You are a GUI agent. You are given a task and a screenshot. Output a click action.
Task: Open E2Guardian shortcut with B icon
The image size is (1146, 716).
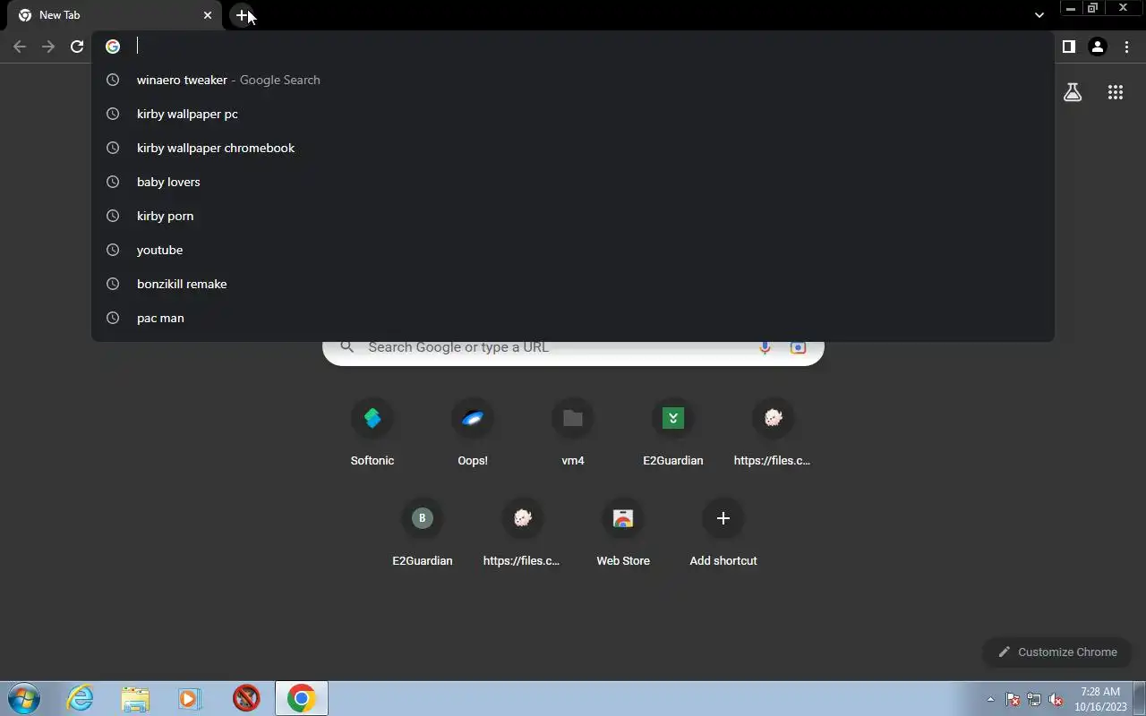(x=423, y=533)
